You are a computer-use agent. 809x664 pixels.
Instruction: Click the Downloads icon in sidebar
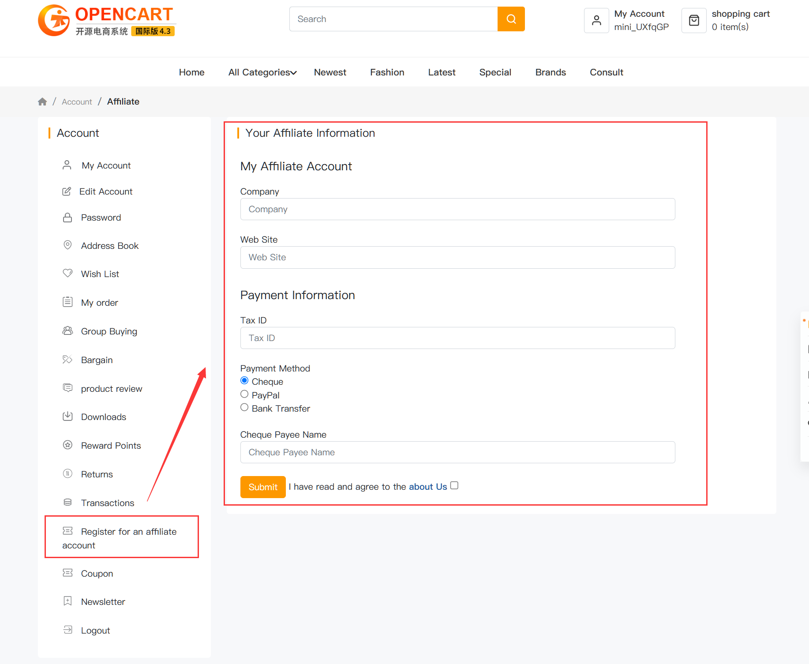67,416
